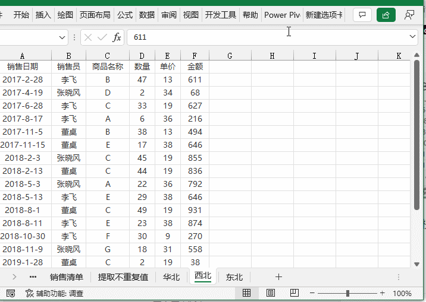Expand the Name Box dropdown
The height and width of the screenshot is (302, 426).
click(x=62, y=37)
